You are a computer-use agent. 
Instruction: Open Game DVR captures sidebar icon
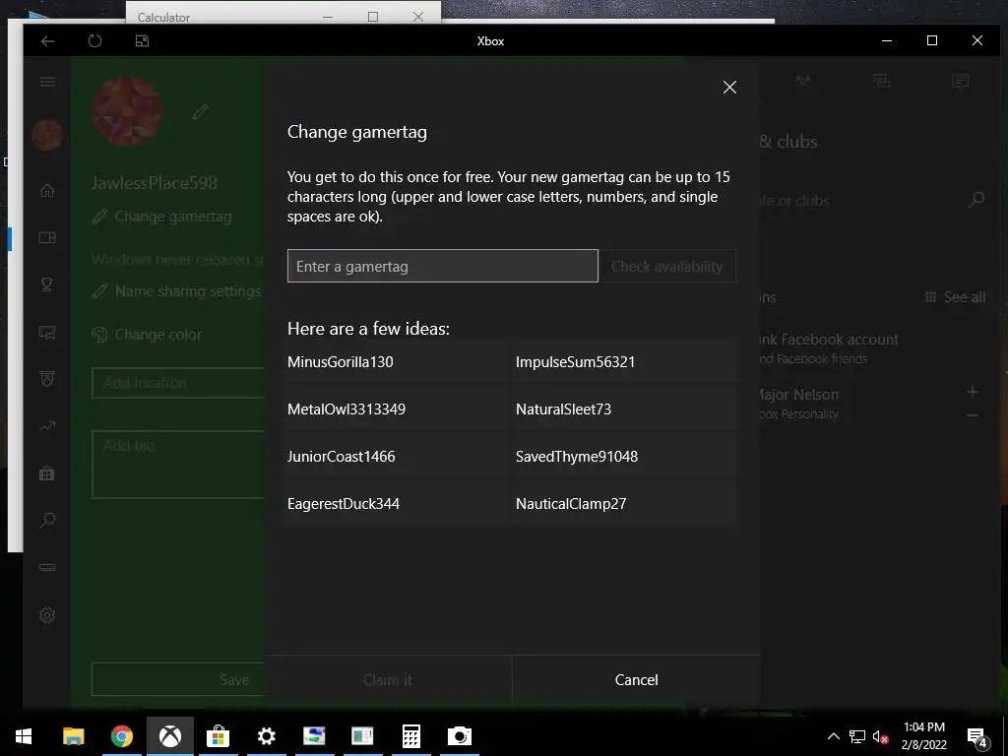click(47, 333)
